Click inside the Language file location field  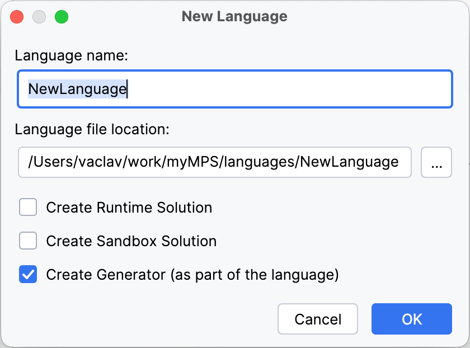click(215, 162)
